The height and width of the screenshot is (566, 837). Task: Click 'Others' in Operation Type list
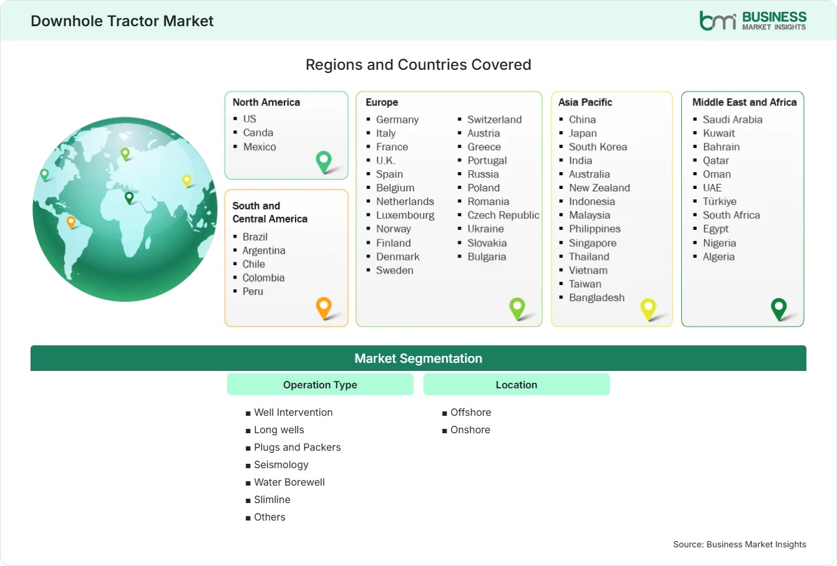269,517
